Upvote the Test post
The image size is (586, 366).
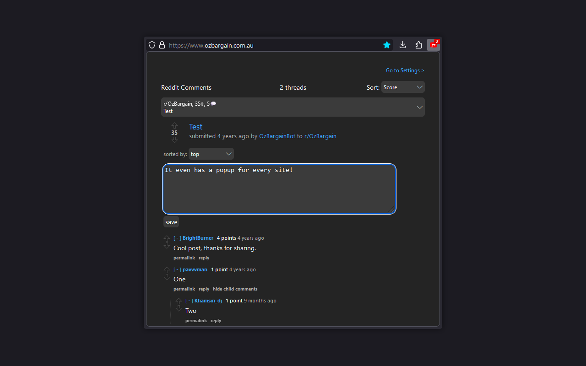pos(174,125)
